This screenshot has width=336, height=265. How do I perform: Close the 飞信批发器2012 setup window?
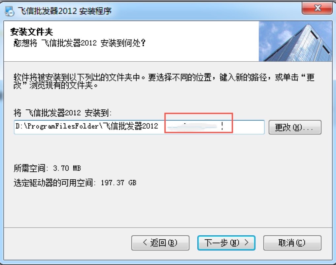click(x=317, y=8)
